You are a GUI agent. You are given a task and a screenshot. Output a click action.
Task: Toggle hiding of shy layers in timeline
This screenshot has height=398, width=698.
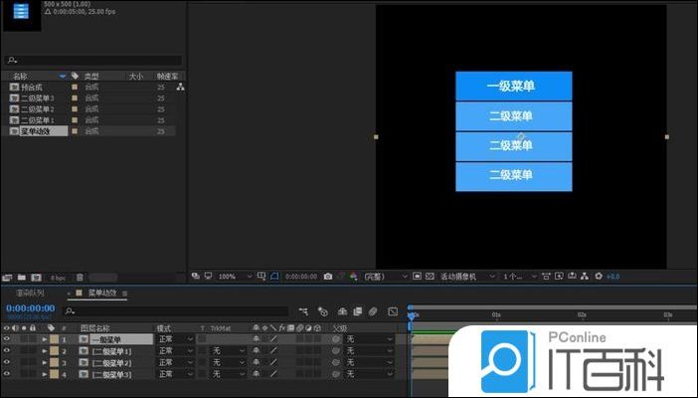[x=342, y=311]
